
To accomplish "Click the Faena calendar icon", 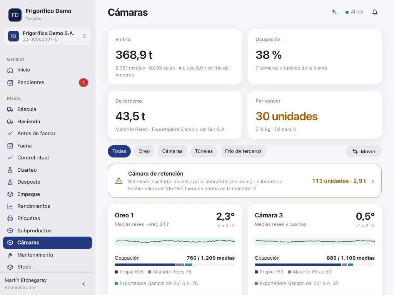I will (x=10, y=146).
